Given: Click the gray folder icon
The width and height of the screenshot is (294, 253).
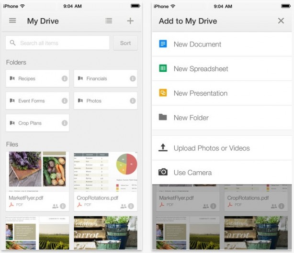Looking at the screenshot, I should [163, 117].
